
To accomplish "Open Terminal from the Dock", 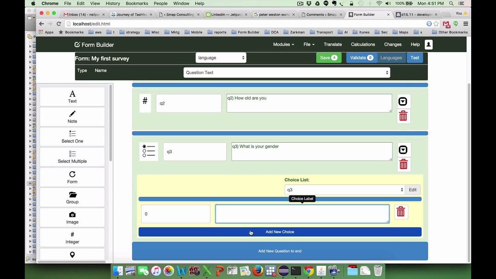I will tap(296, 270).
